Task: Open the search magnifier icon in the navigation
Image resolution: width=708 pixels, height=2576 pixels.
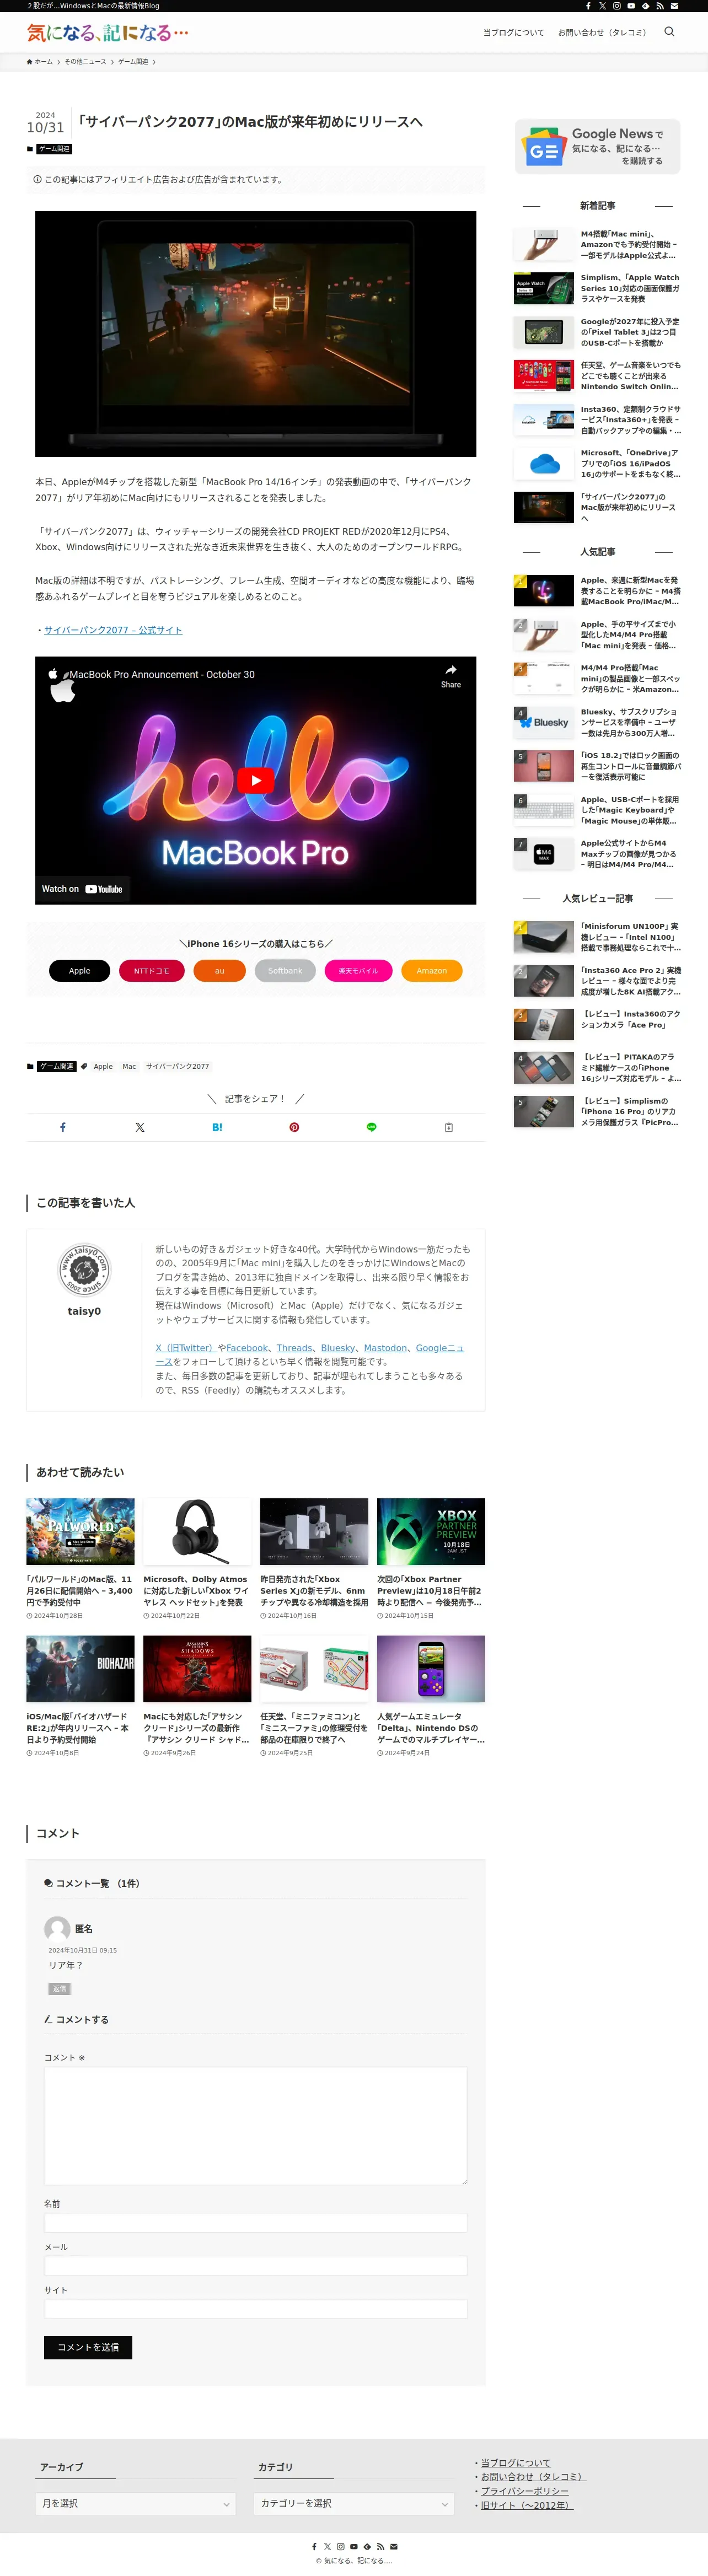Action: coord(669,32)
